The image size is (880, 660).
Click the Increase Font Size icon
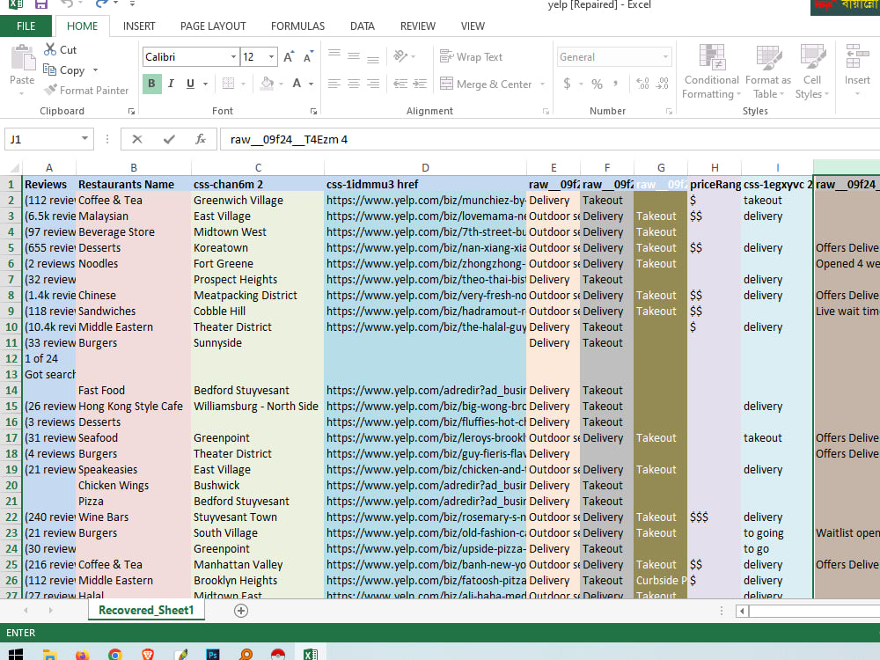pos(289,56)
